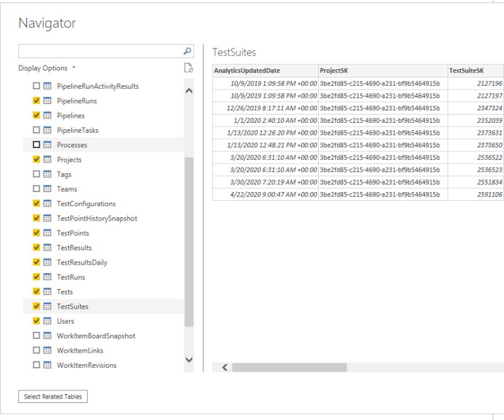Viewport: 504px width, 420px height.
Task: Click the TestSuiteSK column header
Action: (476, 71)
